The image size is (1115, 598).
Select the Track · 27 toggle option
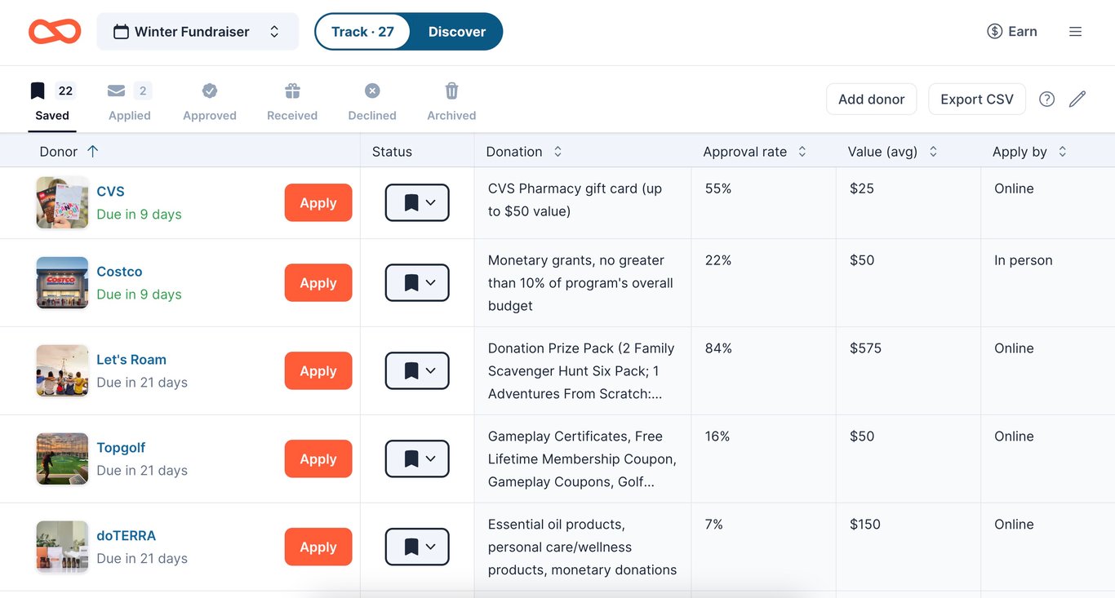tap(362, 32)
